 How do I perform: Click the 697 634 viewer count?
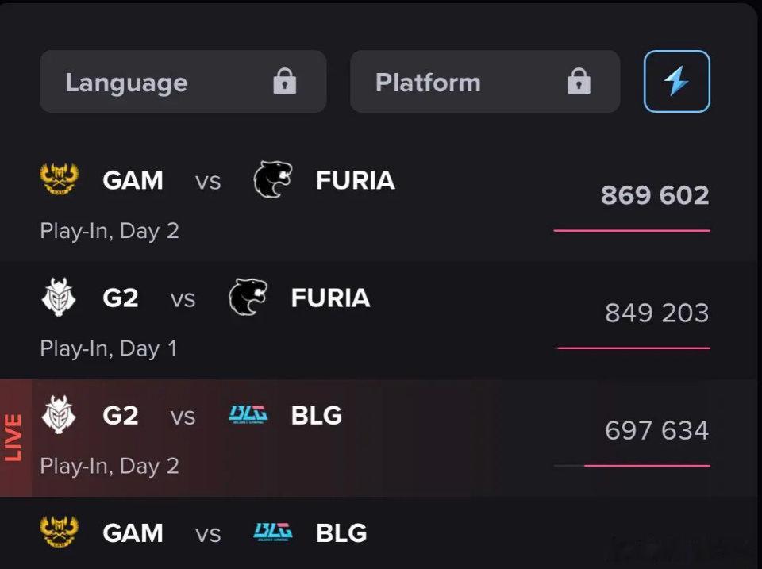[657, 430]
